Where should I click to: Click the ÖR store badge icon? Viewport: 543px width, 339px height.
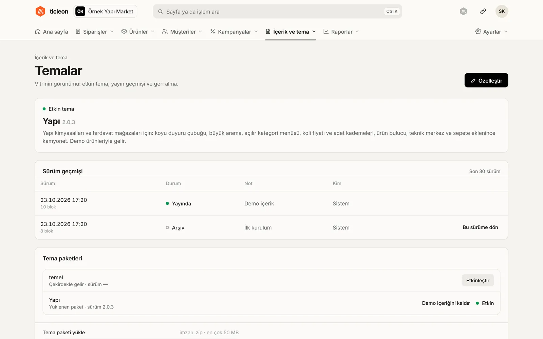click(x=80, y=11)
